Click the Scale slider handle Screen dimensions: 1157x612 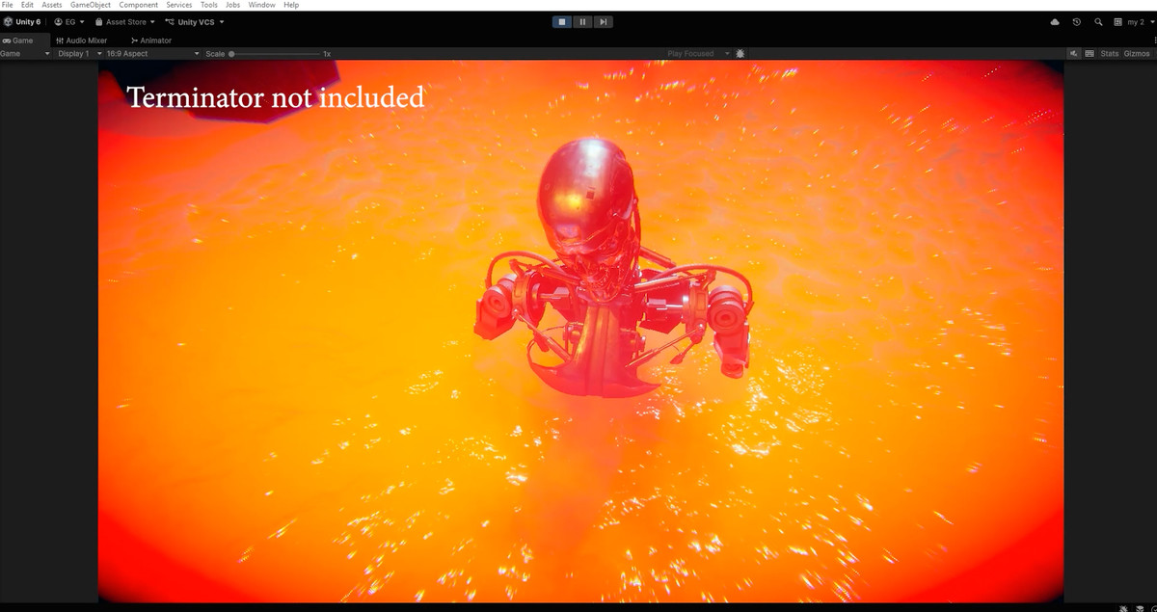coord(231,54)
